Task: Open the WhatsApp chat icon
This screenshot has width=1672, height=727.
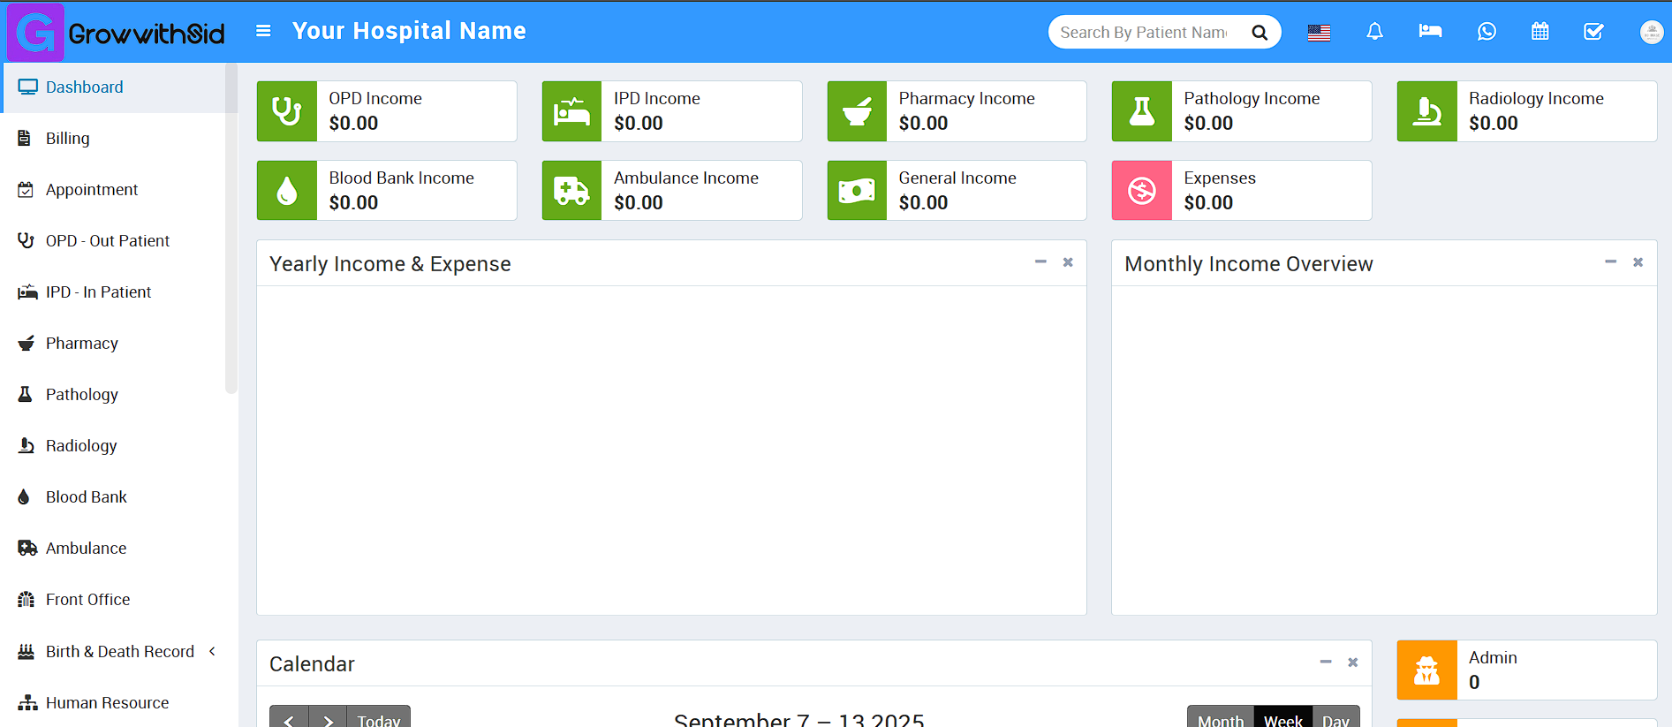Action: click(1487, 32)
